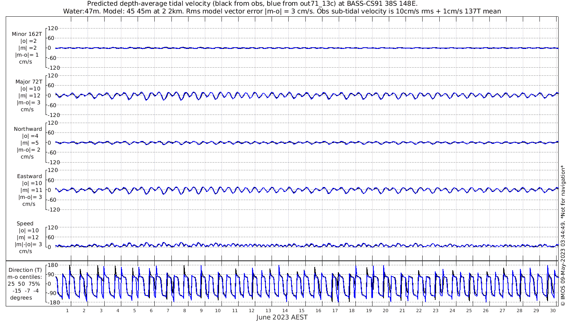Click '|m-o|= 1' in Minor panel
This screenshot has height=326, width=570.
tap(27, 55)
